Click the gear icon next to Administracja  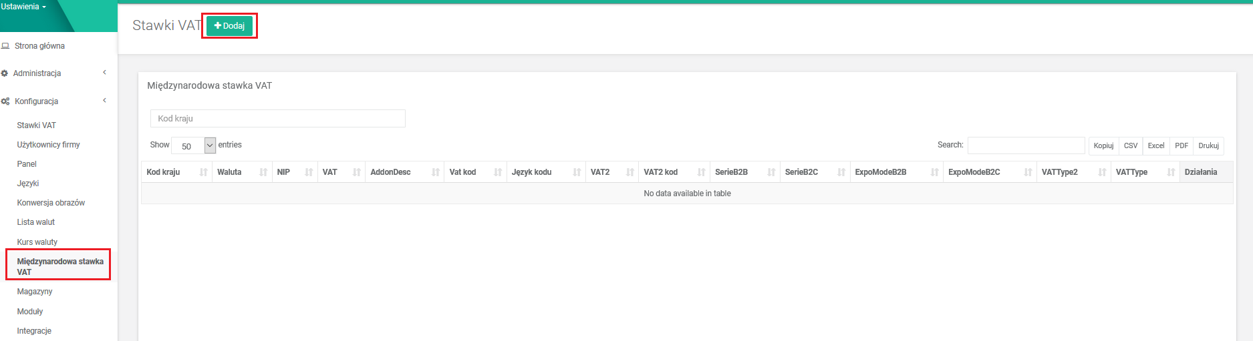(5, 73)
